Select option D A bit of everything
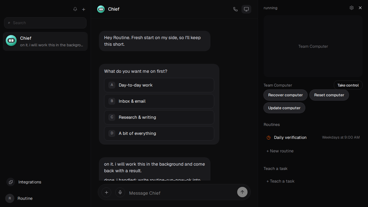 click(x=159, y=133)
